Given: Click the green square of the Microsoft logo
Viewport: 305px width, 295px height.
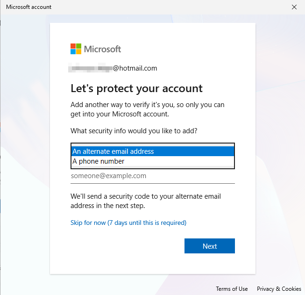Looking at the screenshot, I should (78, 46).
